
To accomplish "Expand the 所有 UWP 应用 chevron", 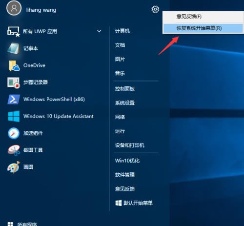I will point(99,31).
